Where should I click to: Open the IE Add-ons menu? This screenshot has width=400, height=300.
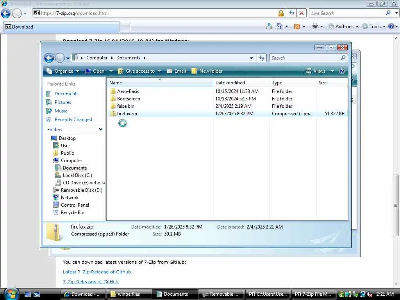click(x=344, y=26)
